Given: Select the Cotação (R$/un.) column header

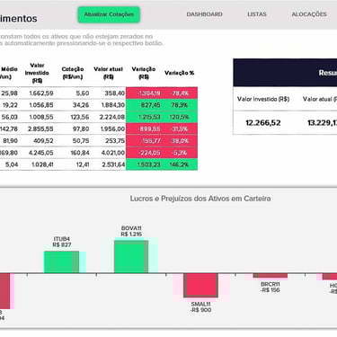Looking at the screenshot, I should (x=73, y=73).
